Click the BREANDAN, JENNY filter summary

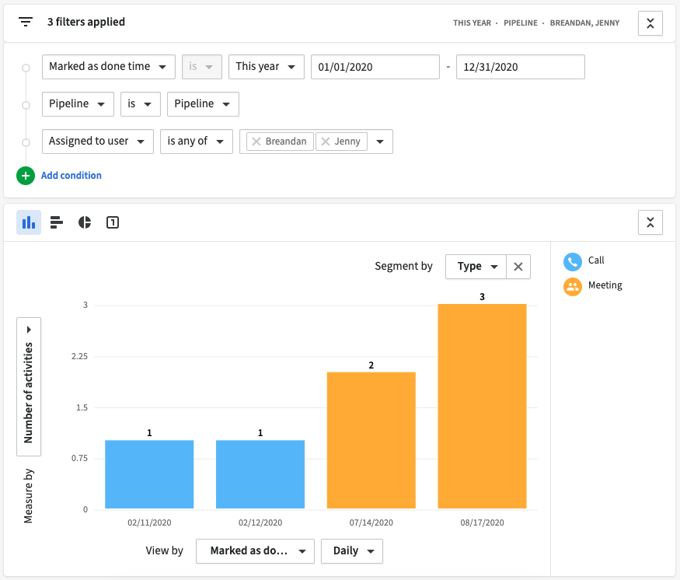pos(584,23)
